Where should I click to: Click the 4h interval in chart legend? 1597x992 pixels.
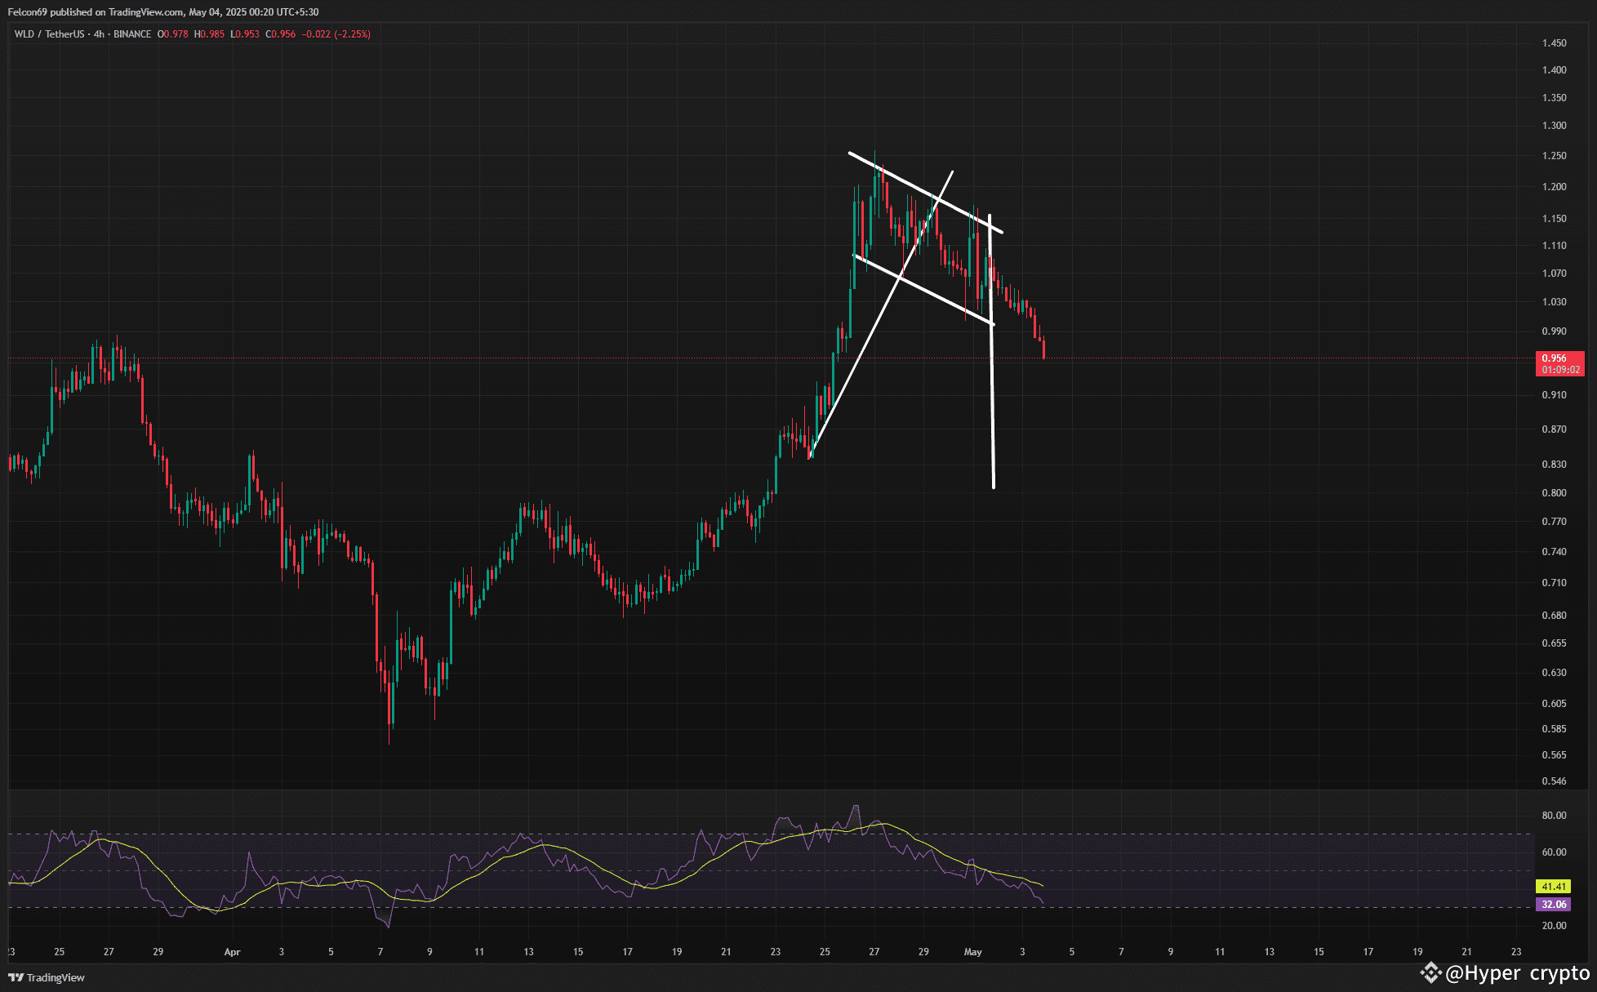(99, 34)
